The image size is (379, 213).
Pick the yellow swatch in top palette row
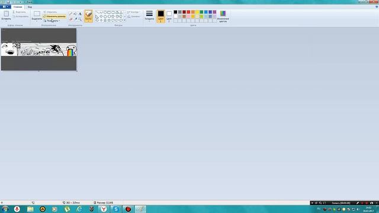197,12
